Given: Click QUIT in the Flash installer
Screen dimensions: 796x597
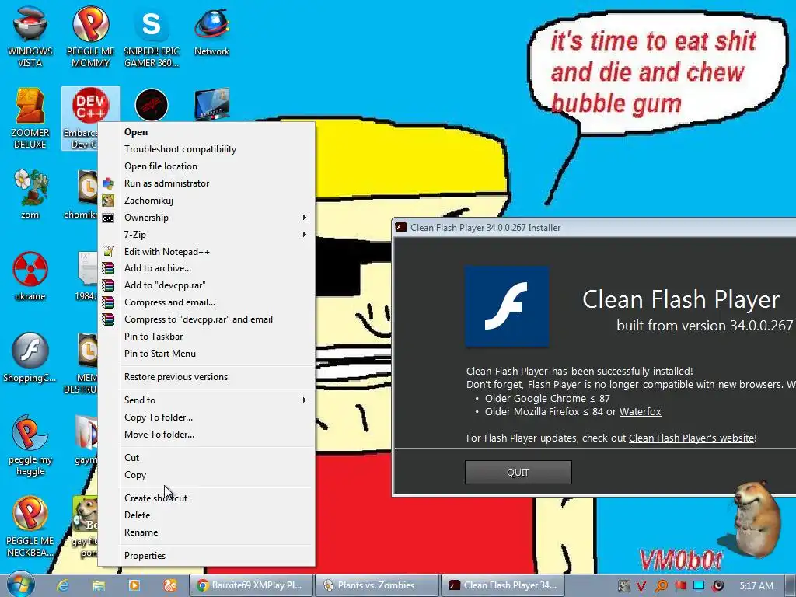Looking at the screenshot, I should pyautogui.click(x=518, y=472).
